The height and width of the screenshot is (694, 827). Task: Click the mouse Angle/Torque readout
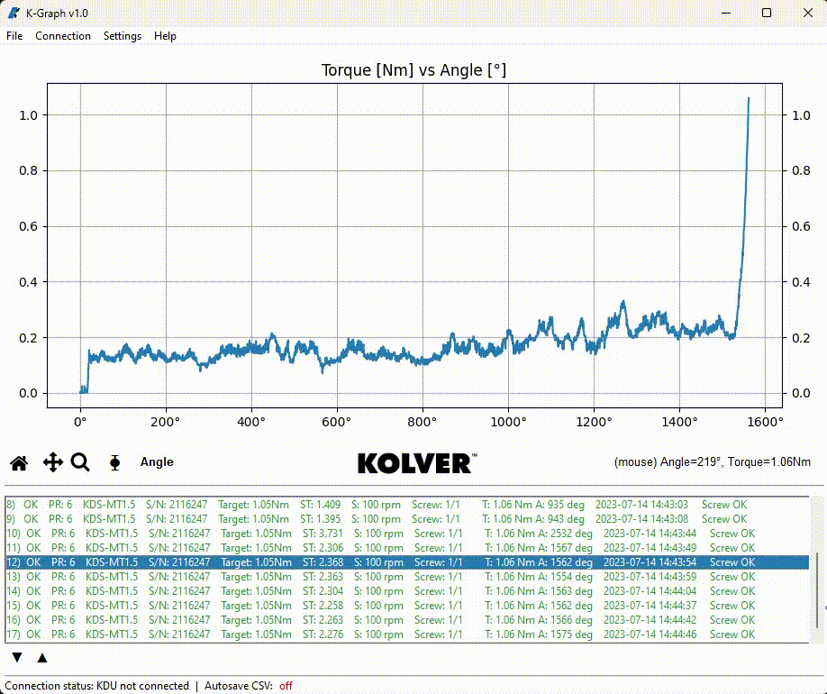[712, 462]
